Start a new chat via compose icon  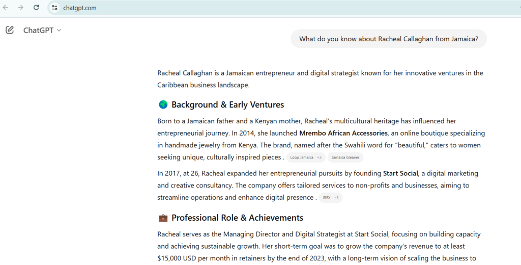tap(10, 30)
